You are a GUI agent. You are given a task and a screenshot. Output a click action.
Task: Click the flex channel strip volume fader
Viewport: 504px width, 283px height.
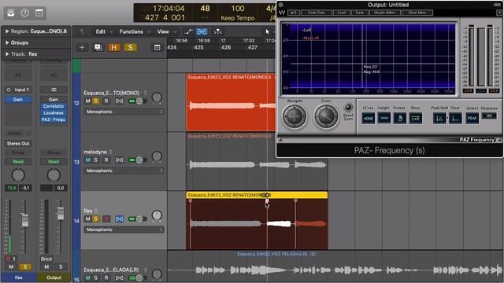[24, 220]
